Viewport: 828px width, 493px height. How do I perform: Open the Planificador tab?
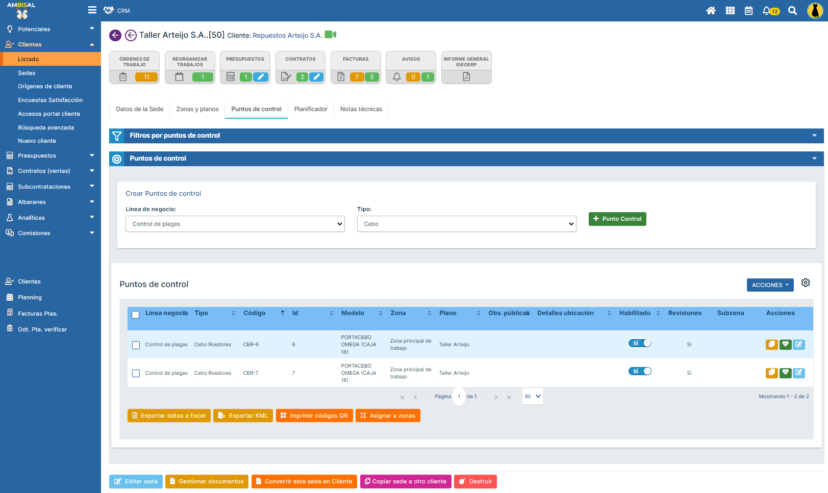[x=311, y=109]
